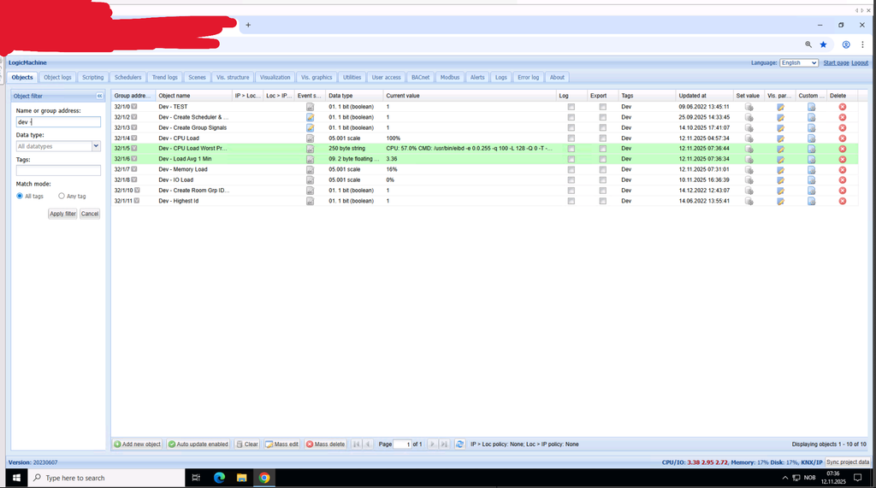876x488 pixels.
Task: Click Mass delete button
Action: (x=325, y=444)
